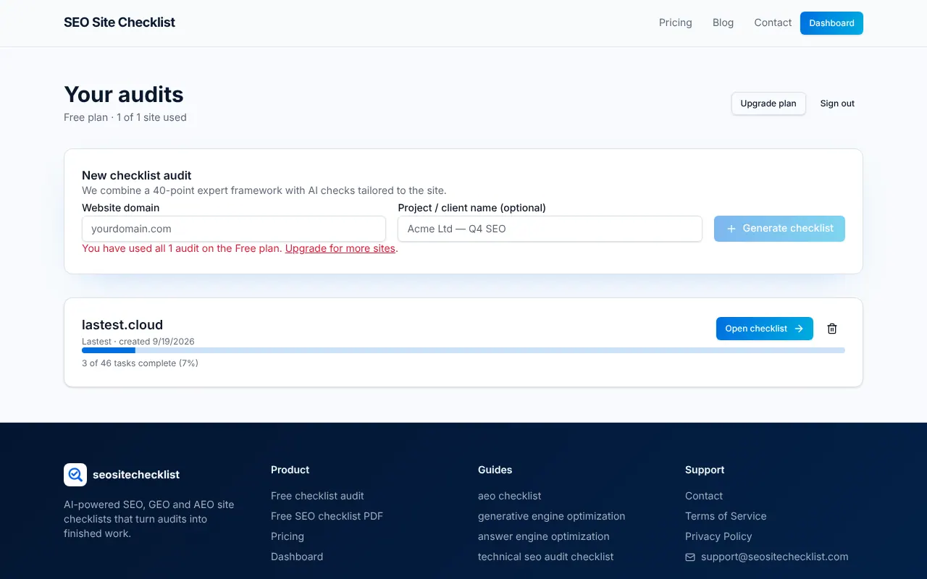Viewport: 927px width, 579px height.
Task: Click the '3 of 46 tasks complete' text
Action: [140, 363]
